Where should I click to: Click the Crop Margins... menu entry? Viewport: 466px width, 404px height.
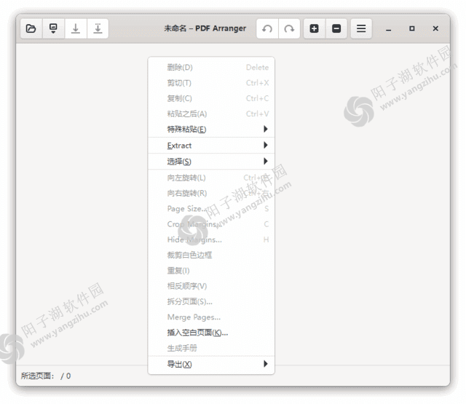(x=211, y=224)
